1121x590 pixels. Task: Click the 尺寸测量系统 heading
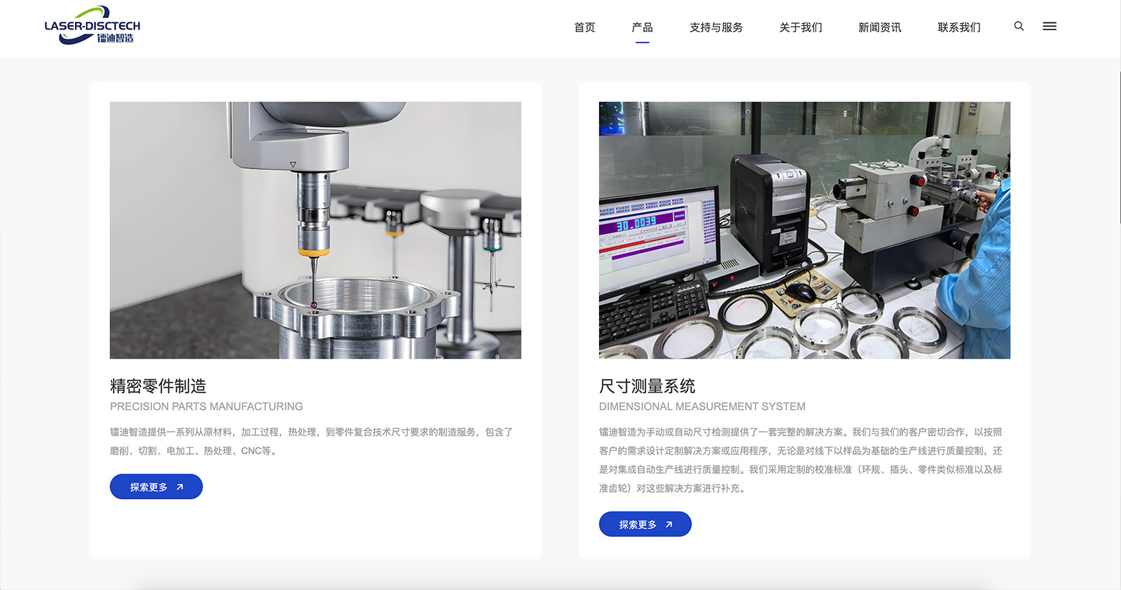click(647, 386)
